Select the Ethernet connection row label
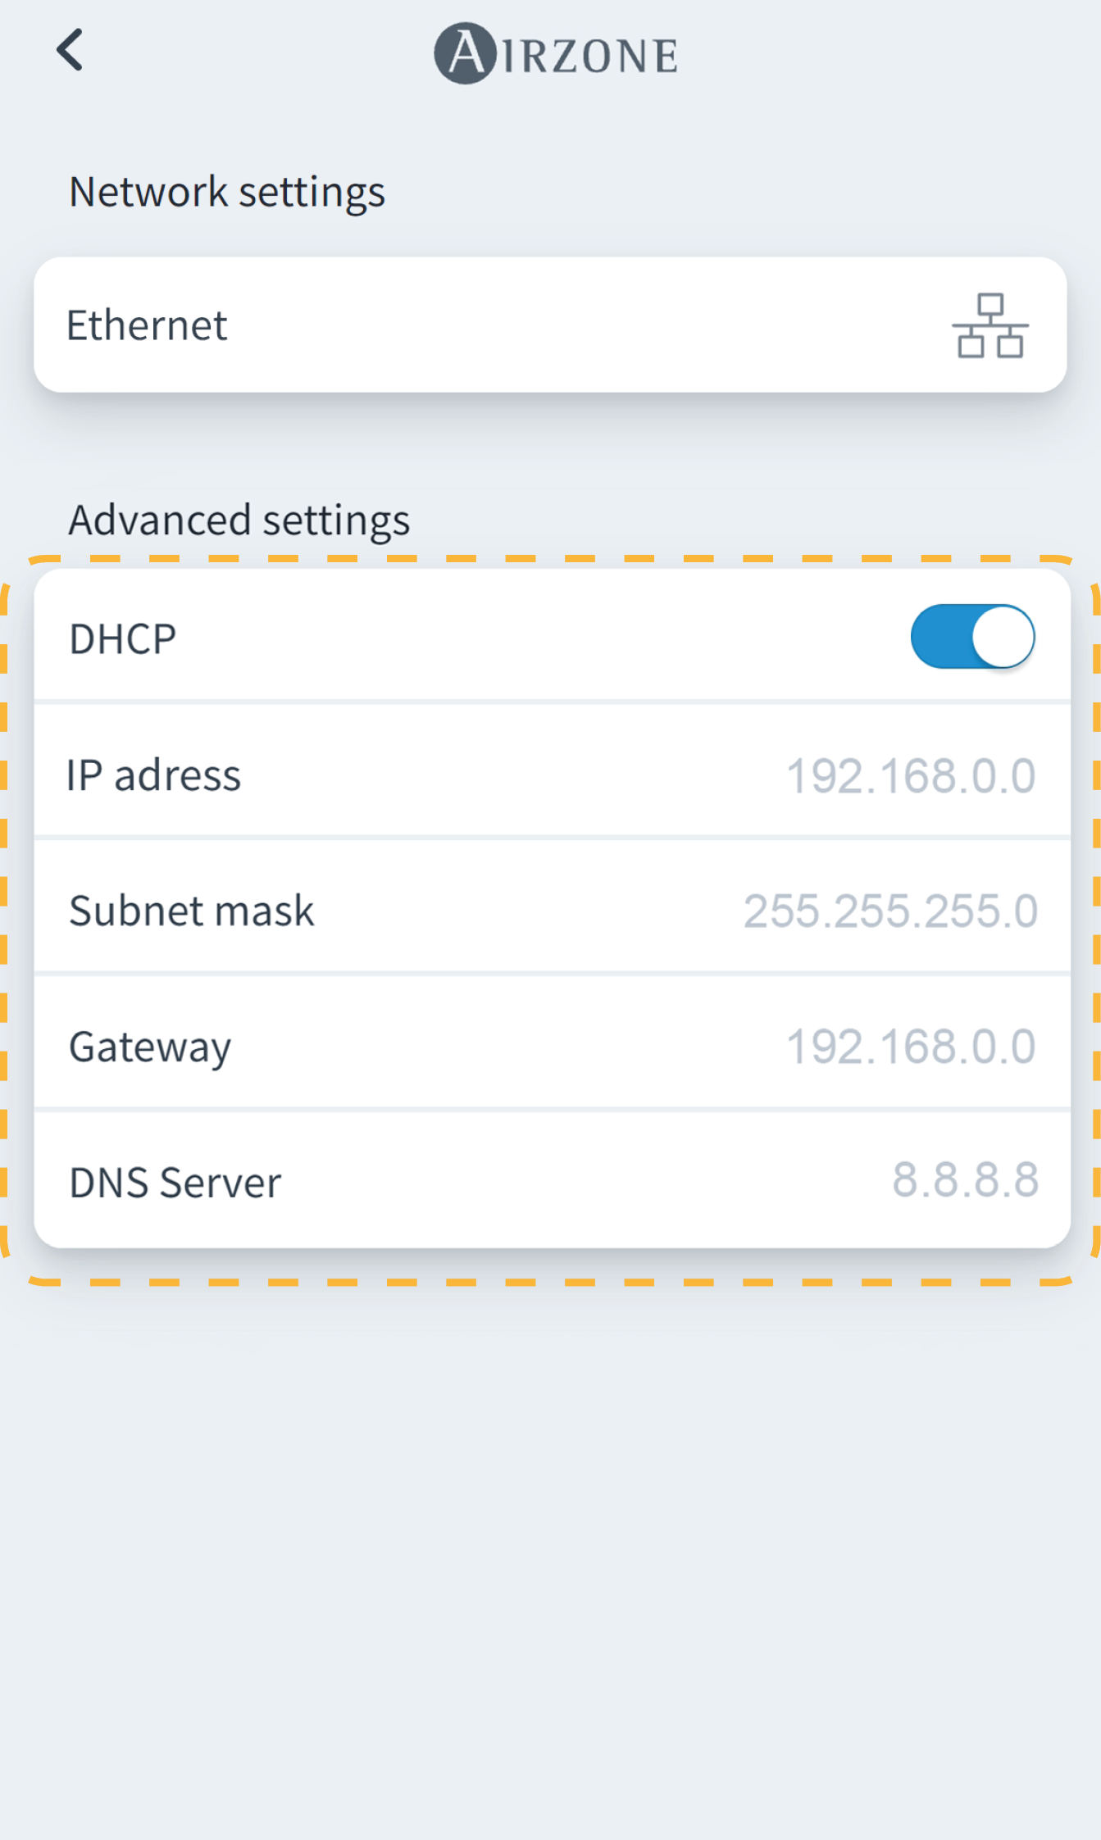 pyautogui.click(x=147, y=325)
